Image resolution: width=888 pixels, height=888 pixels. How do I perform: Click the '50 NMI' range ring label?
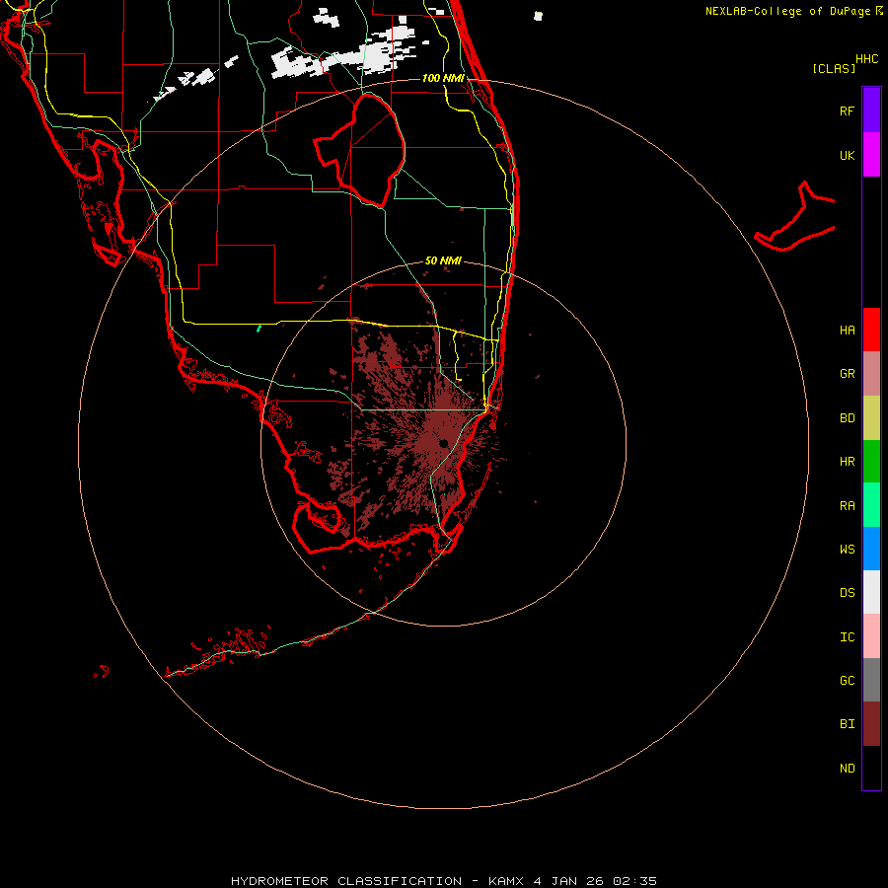[443, 260]
